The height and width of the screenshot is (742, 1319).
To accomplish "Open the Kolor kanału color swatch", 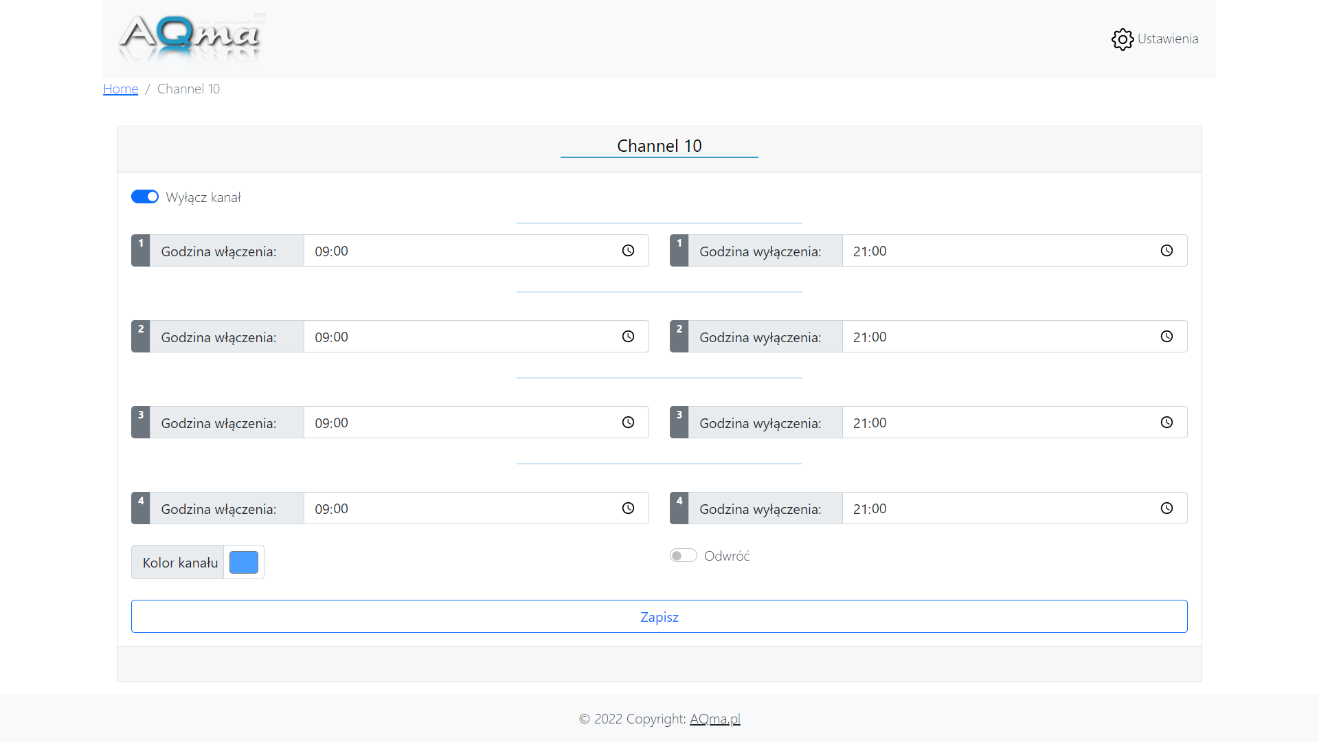I will (x=244, y=562).
